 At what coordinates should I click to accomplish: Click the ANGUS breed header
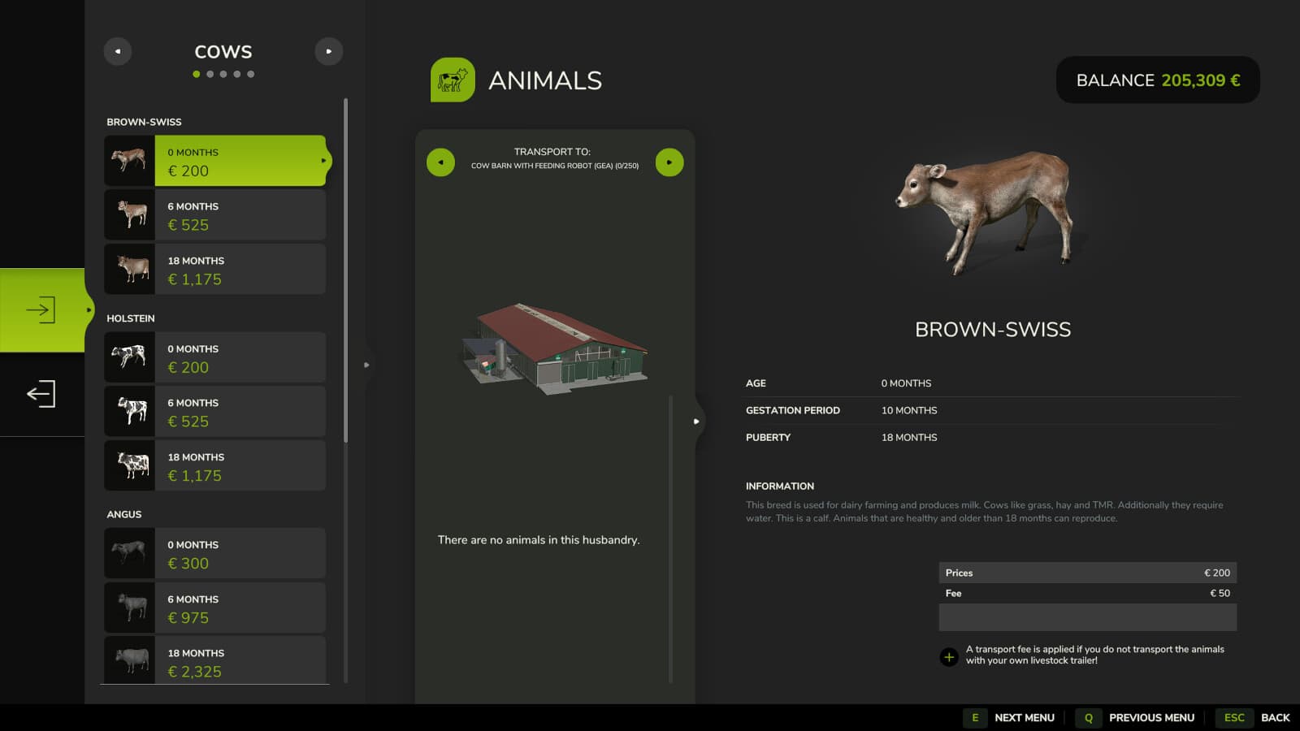(124, 514)
